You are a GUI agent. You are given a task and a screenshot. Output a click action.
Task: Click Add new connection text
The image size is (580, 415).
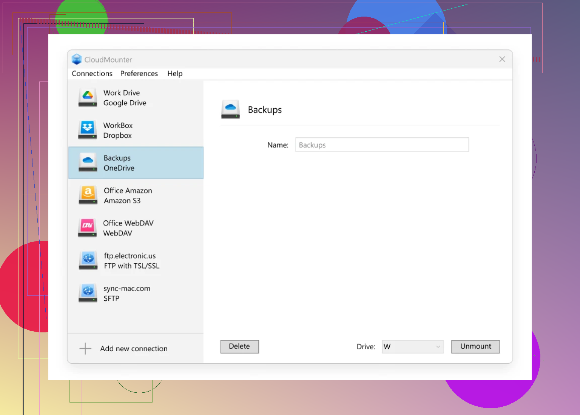[x=134, y=349]
